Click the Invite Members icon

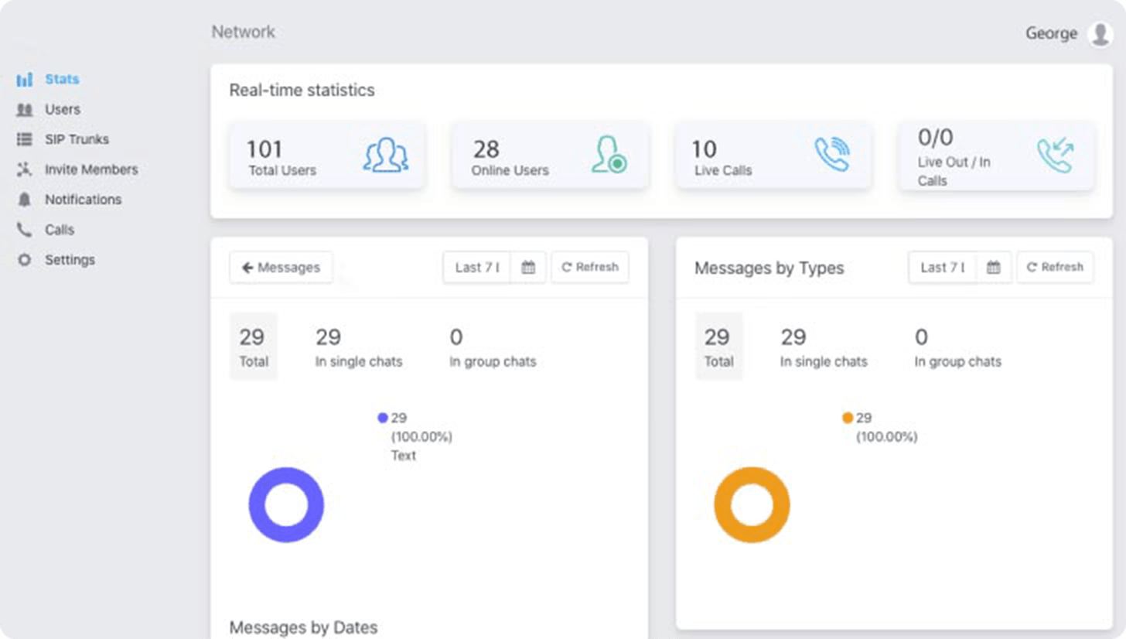tap(25, 169)
